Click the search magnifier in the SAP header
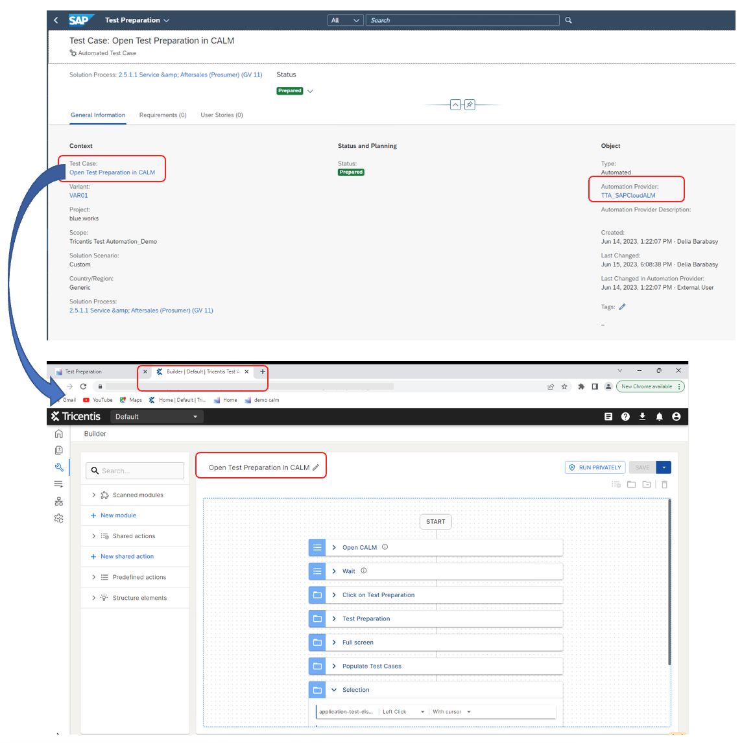Image resolution: width=742 pixels, height=743 pixels. coord(568,20)
